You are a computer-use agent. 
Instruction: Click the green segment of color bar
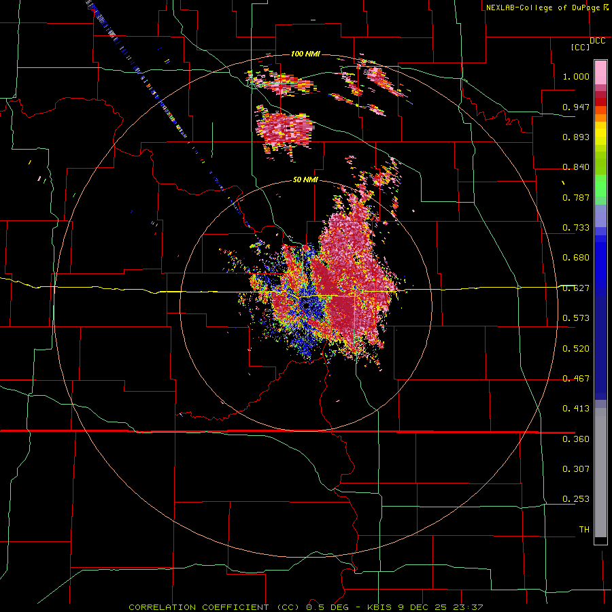pos(600,186)
